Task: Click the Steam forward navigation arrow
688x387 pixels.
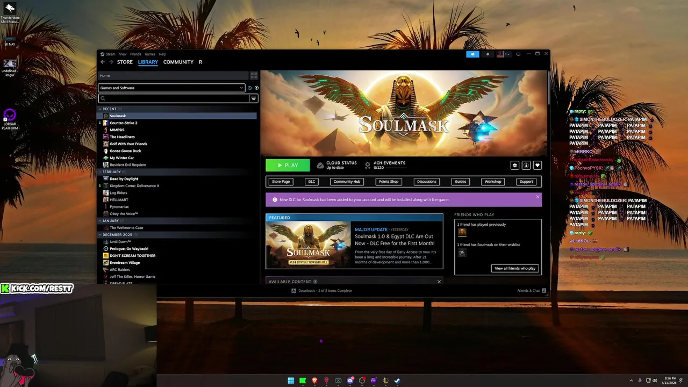Action: (x=111, y=62)
